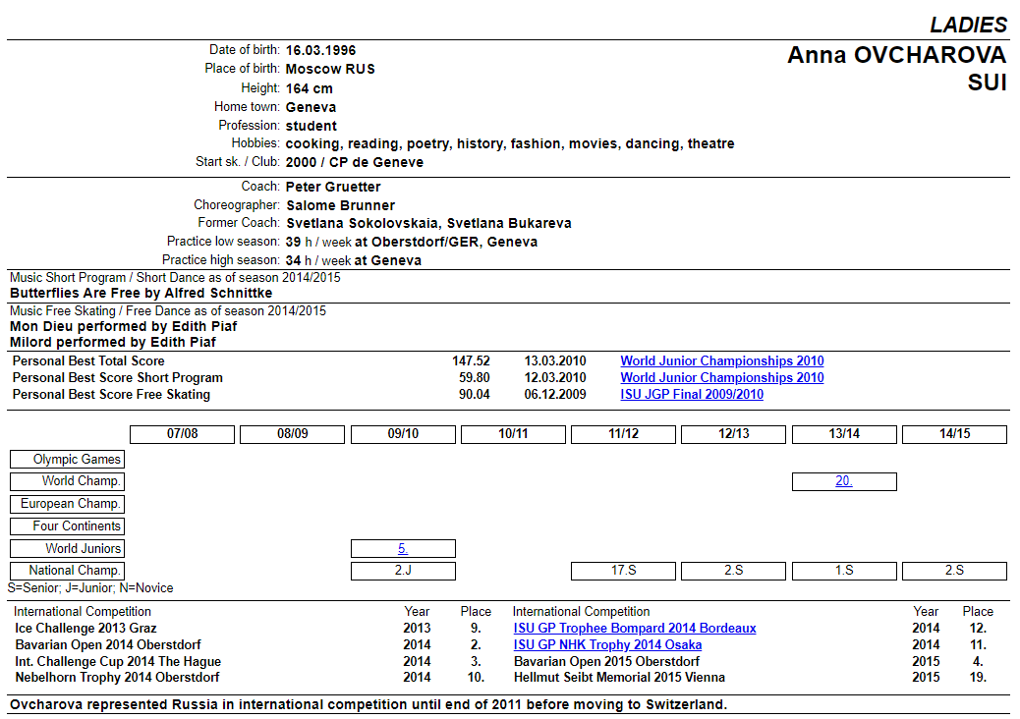
Task: Open ISU GP Trophee Bompard 2014 Bordeaux link
Action: [634, 629]
